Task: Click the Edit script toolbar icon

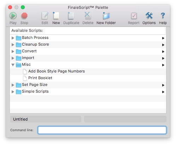Action: 45,16
